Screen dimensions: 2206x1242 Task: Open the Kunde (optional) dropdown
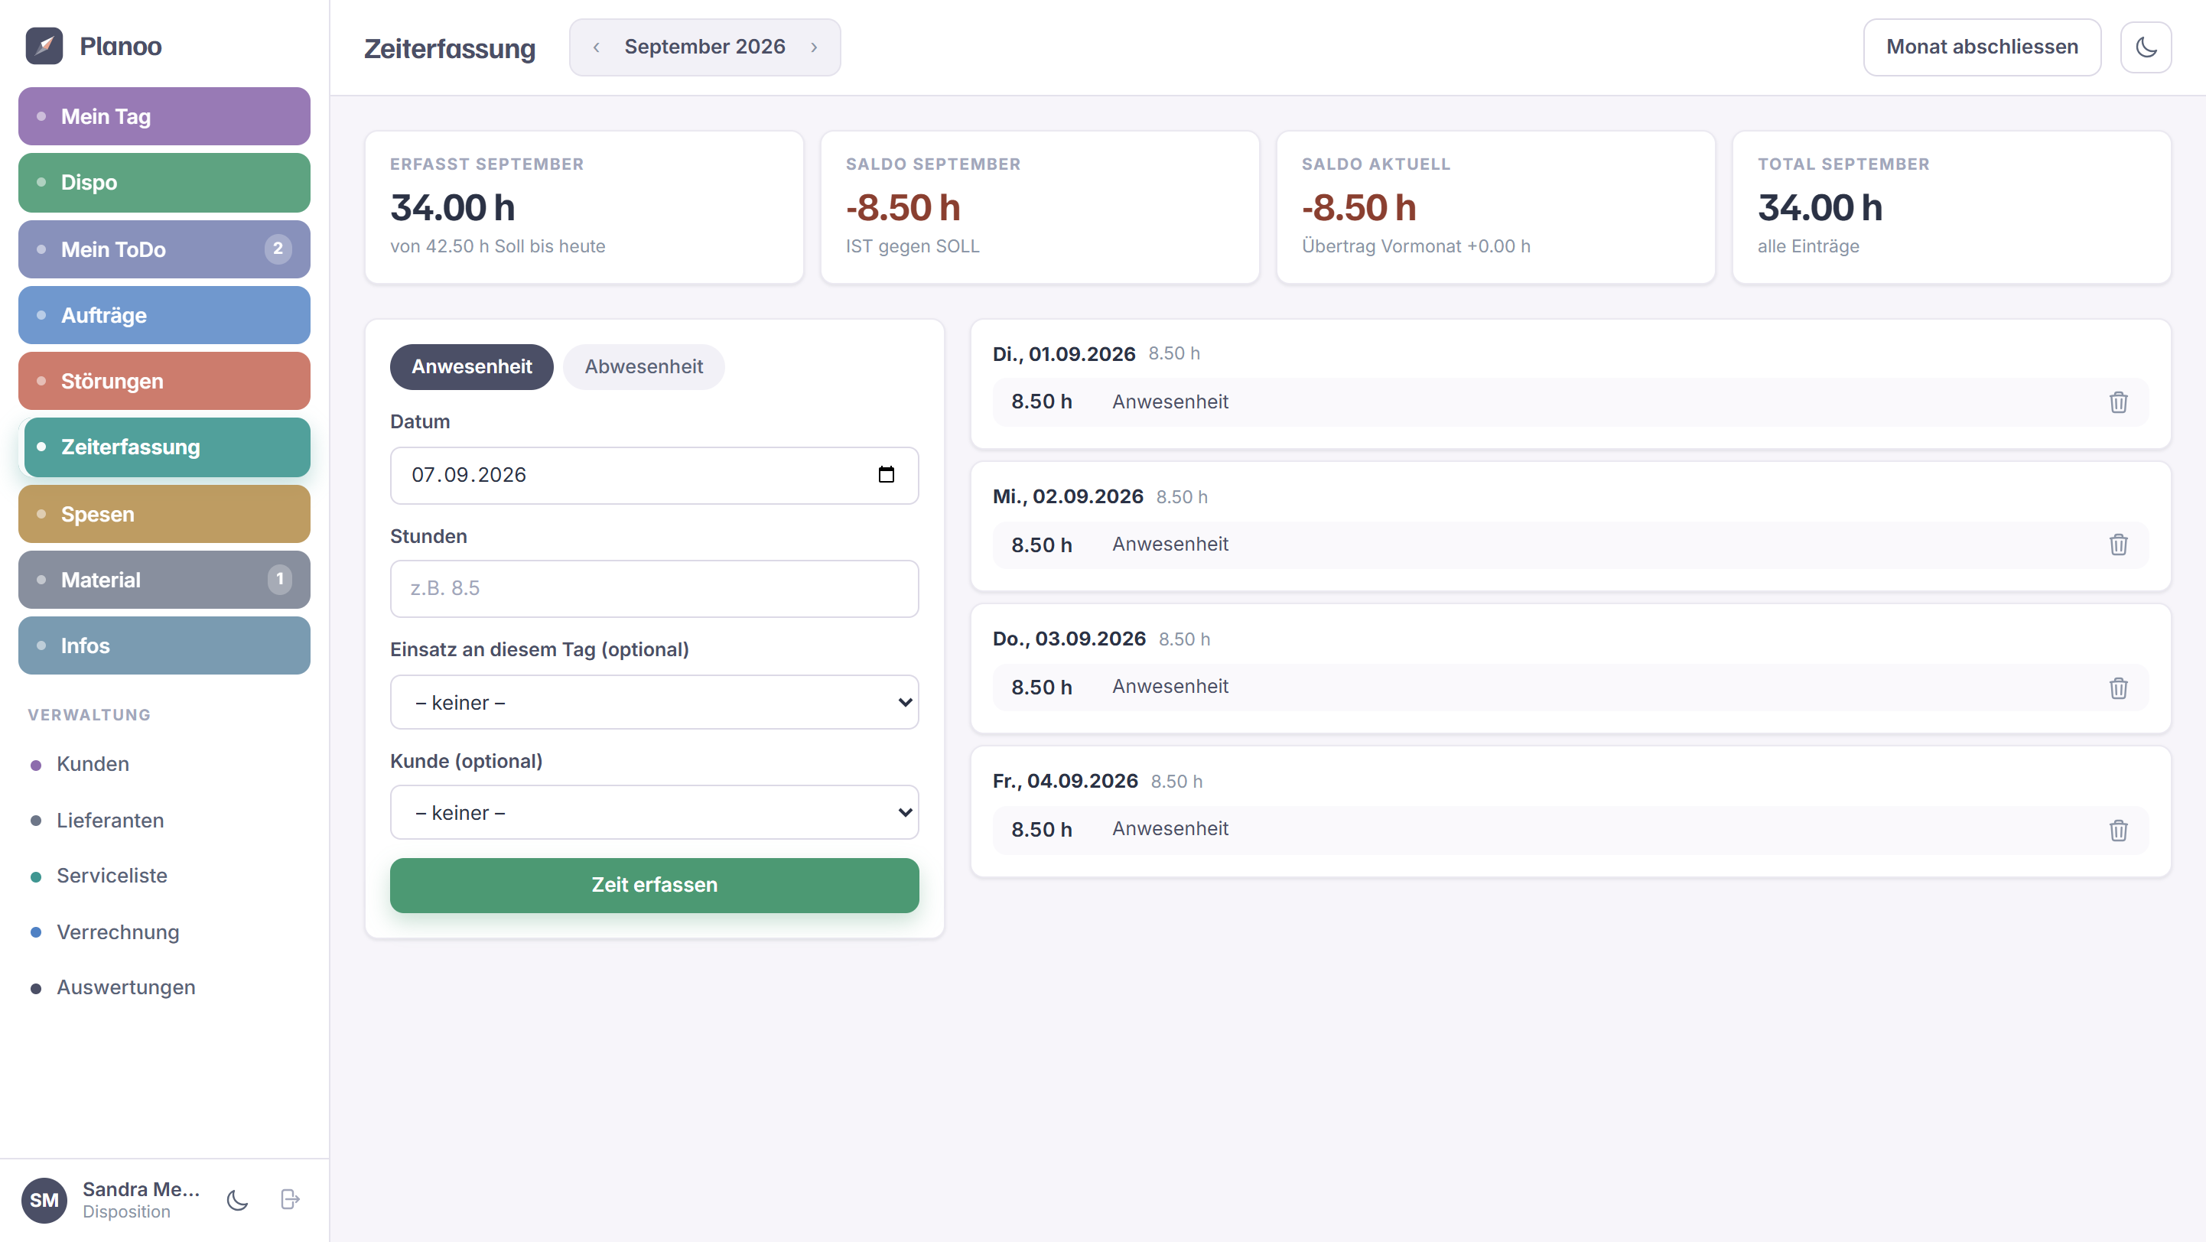point(654,812)
